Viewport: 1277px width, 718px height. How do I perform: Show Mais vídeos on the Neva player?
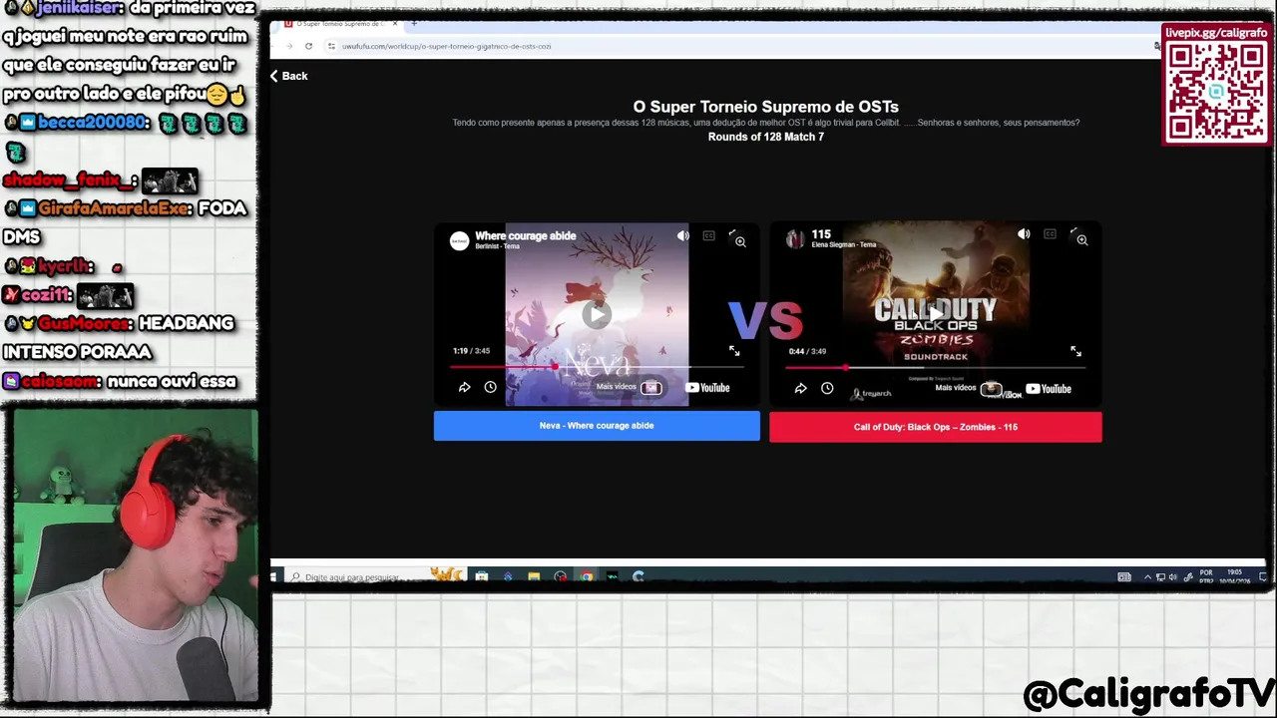(x=629, y=387)
